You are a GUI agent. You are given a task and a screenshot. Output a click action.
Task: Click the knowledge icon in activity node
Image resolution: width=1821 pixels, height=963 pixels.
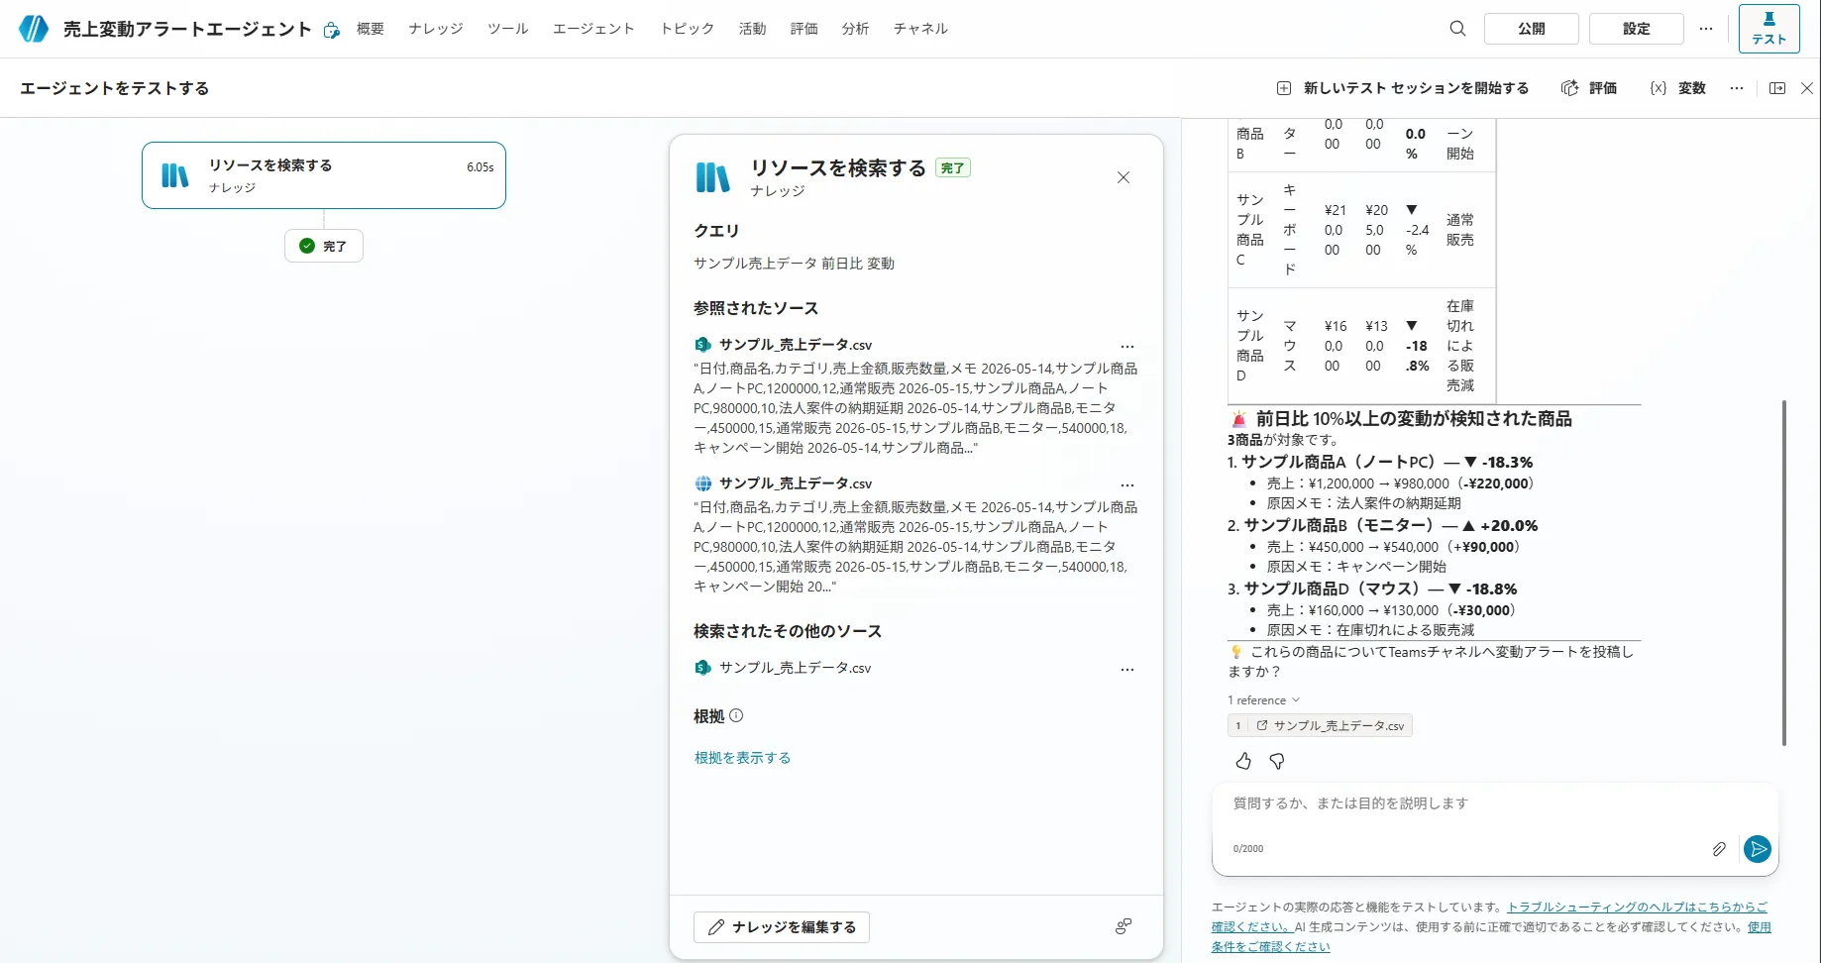(x=175, y=175)
